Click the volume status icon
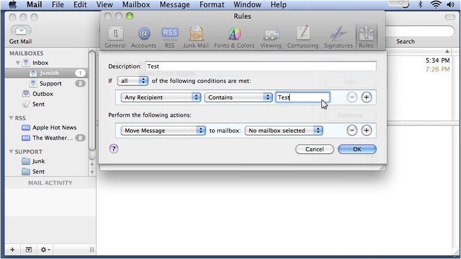 451,5
